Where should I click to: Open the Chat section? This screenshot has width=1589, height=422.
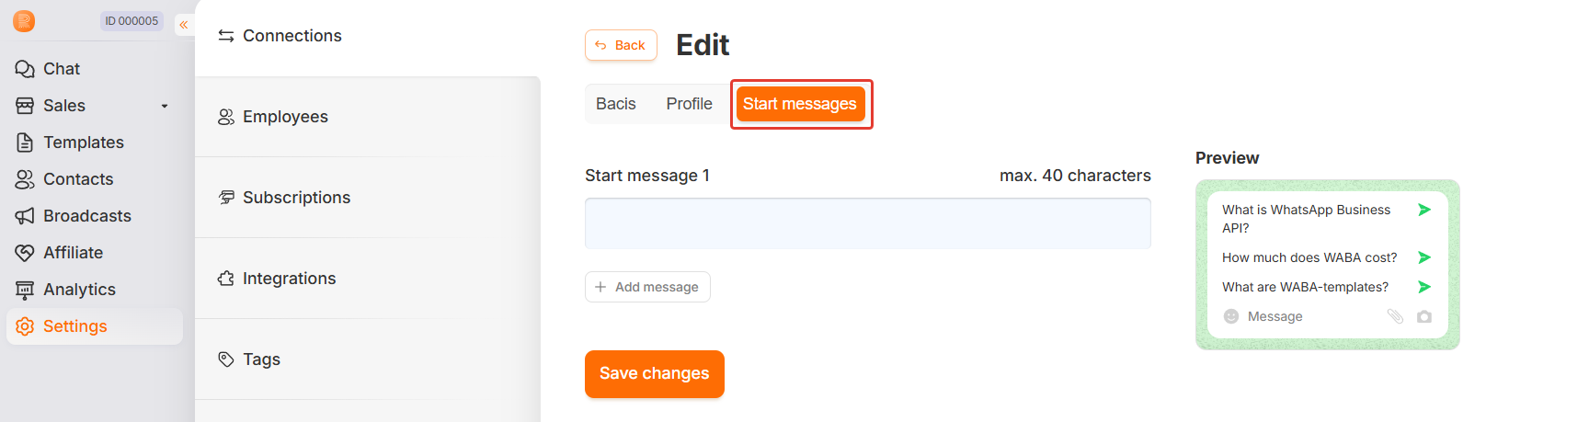click(61, 69)
